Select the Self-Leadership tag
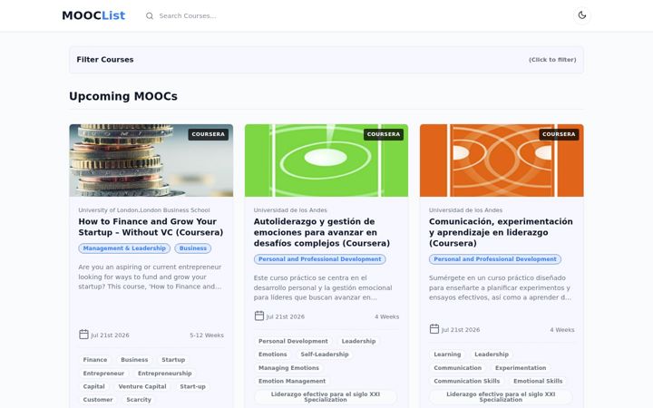Viewport: 653px width, 408px height. pos(325,355)
